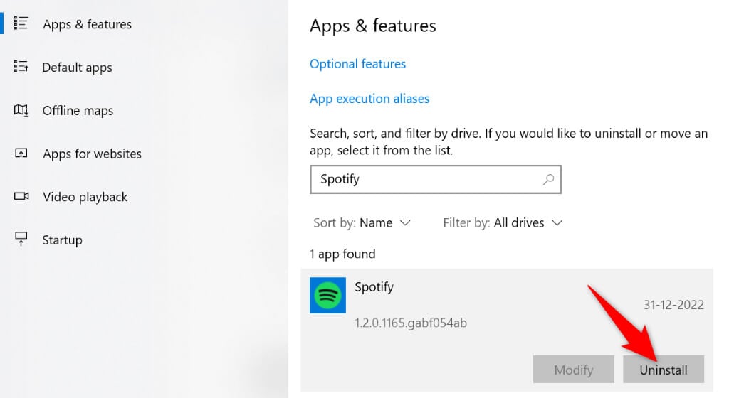Click the search magnifier icon
This screenshot has height=398, width=729.
548,180
